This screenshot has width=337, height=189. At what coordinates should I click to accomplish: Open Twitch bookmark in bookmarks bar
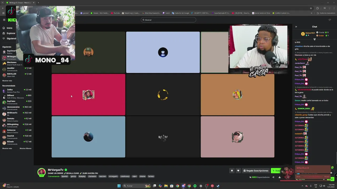point(166,13)
